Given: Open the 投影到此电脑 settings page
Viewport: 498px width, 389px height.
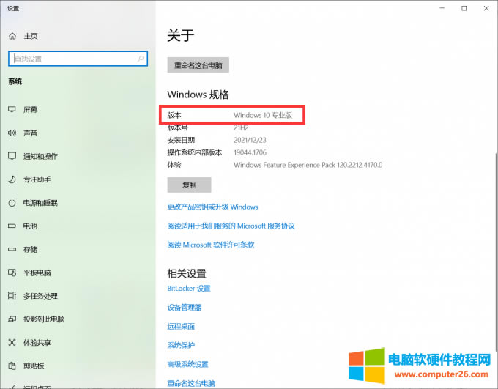Looking at the screenshot, I should tap(44, 319).
